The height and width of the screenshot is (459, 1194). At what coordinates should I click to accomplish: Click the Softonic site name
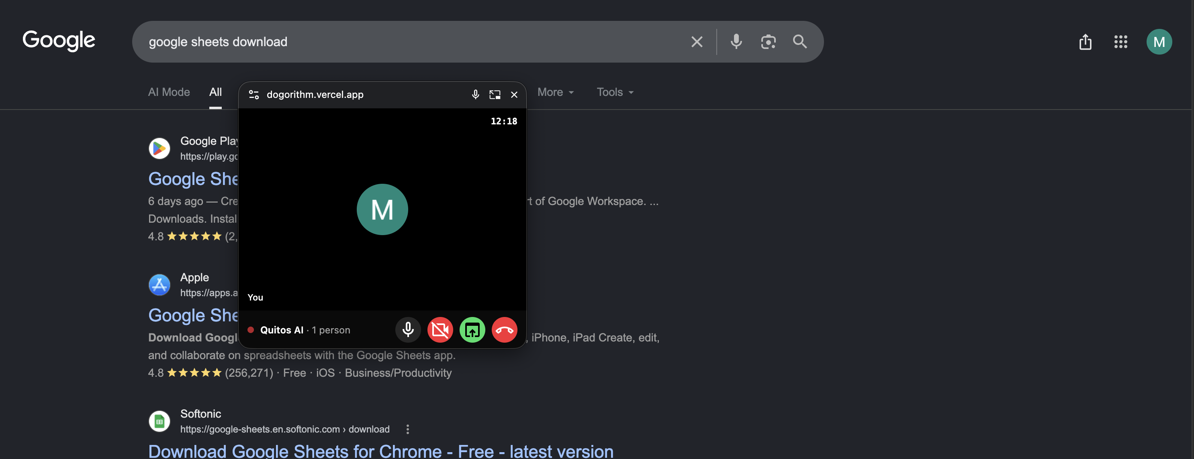click(200, 414)
